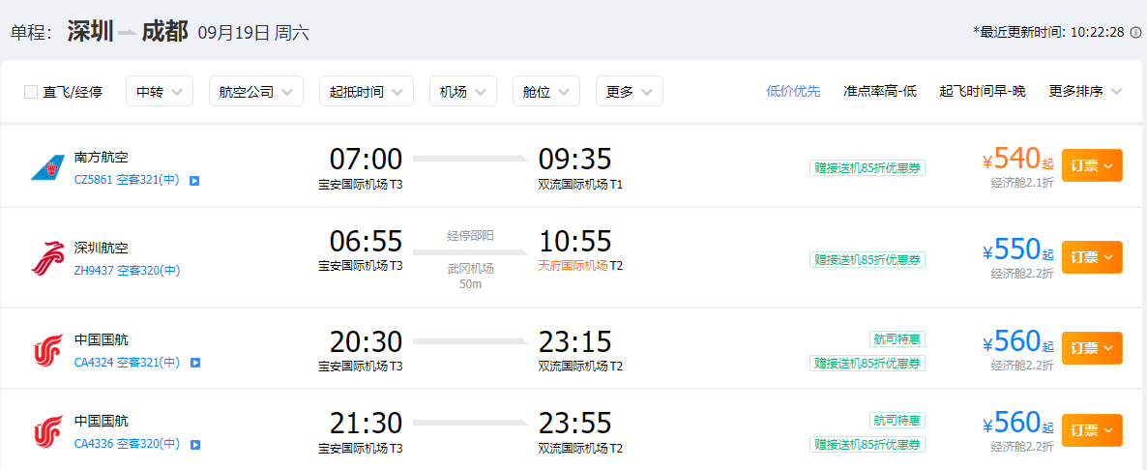The width and height of the screenshot is (1147, 470).
Task: Open the 起抵时间 dropdown
Action: tap(367, 91)
